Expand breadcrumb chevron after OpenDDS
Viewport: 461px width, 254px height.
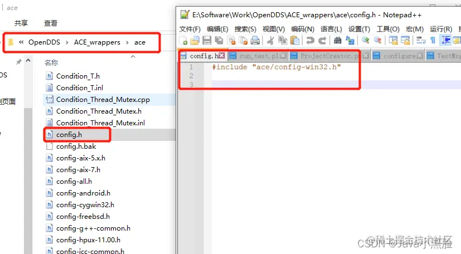67,42
